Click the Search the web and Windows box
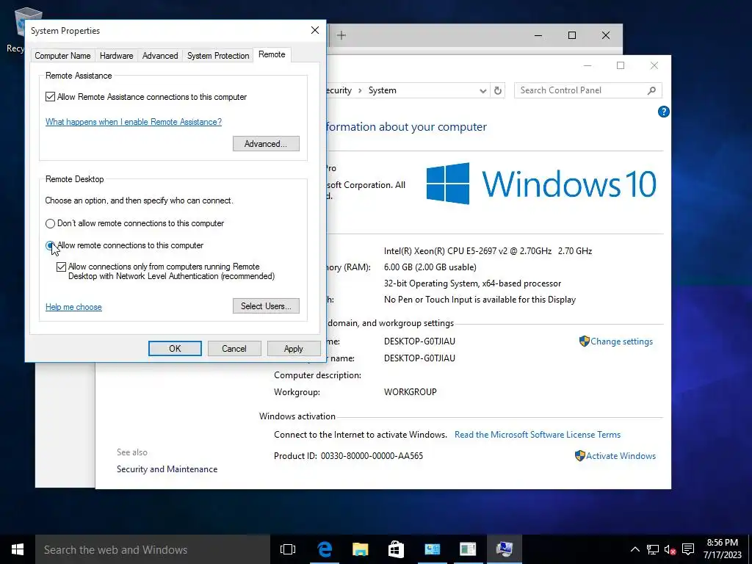Viewport: 752px width, 564px height. 153,549
